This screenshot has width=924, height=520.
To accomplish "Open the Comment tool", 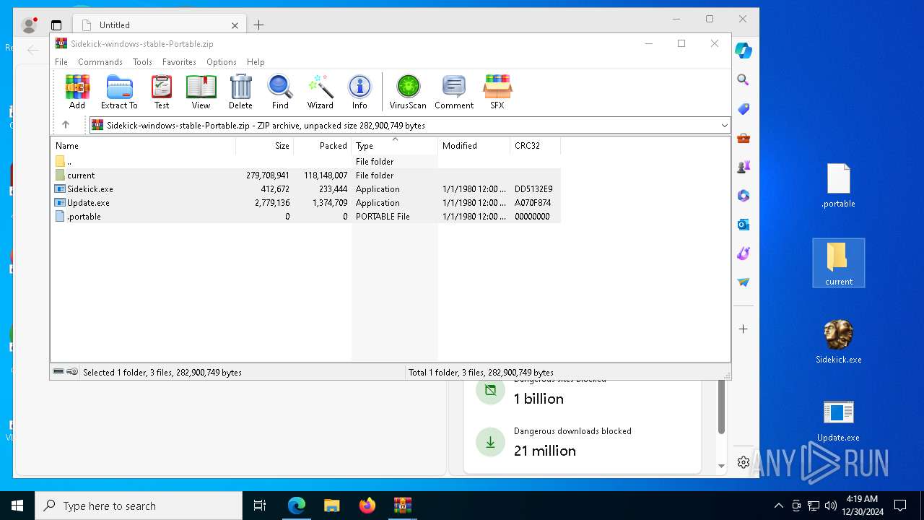I will [454, 92].
